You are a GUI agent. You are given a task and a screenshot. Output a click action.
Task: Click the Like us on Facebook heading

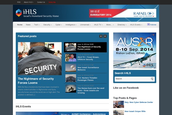point(126,88)
